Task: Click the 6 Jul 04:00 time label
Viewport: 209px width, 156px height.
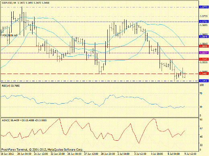Action: click(174, 154)
